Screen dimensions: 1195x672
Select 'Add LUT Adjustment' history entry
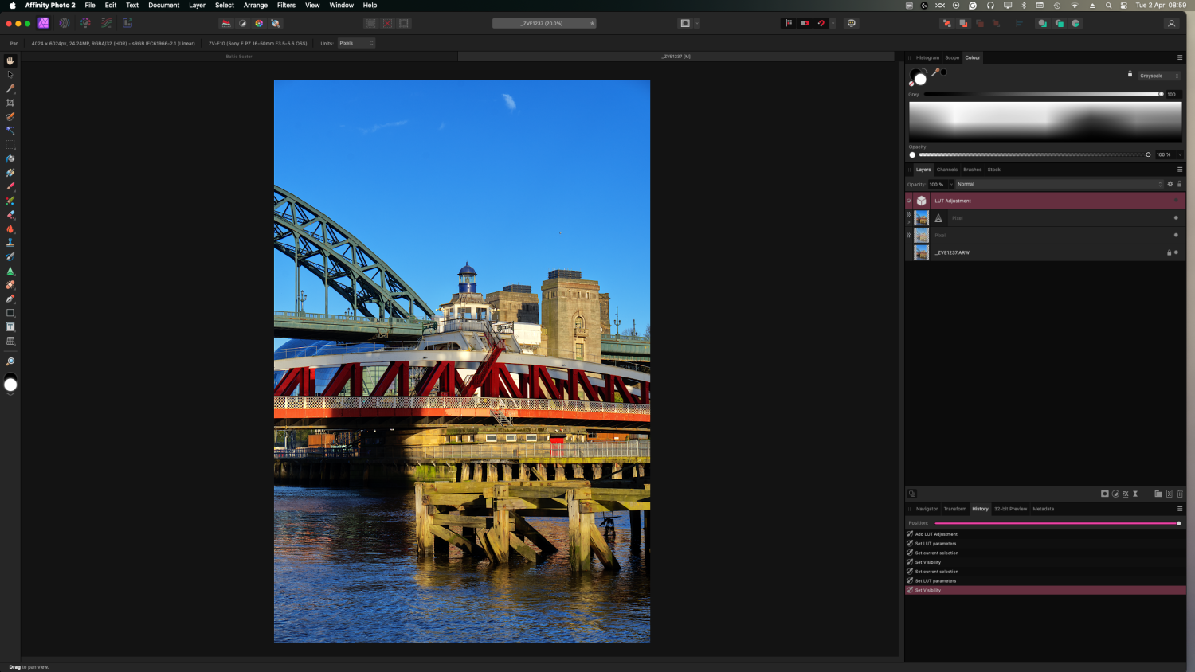click(x=936, y=534)
